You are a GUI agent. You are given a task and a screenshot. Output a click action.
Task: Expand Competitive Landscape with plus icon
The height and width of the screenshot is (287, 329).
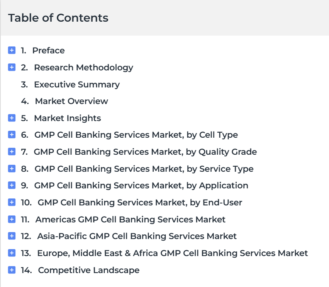tap(12, 270)
